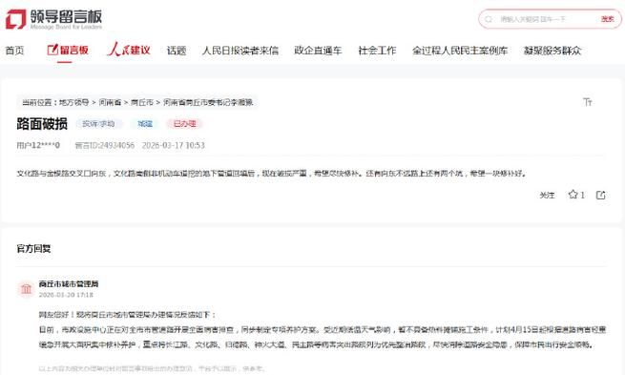The height and width of the screenshot is (375, 625).
Task: Open the 凝聚服务群众 nav item
Action: click(552, 51)
